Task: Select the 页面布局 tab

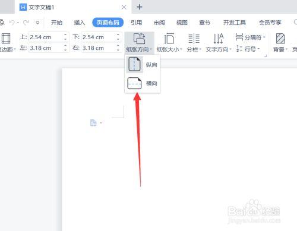Action: tap(108, 23)
